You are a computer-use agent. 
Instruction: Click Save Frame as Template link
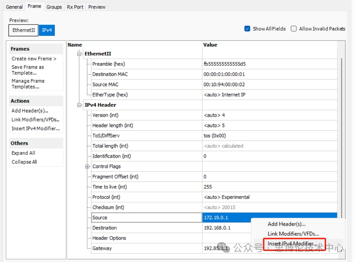pos(28,70)
